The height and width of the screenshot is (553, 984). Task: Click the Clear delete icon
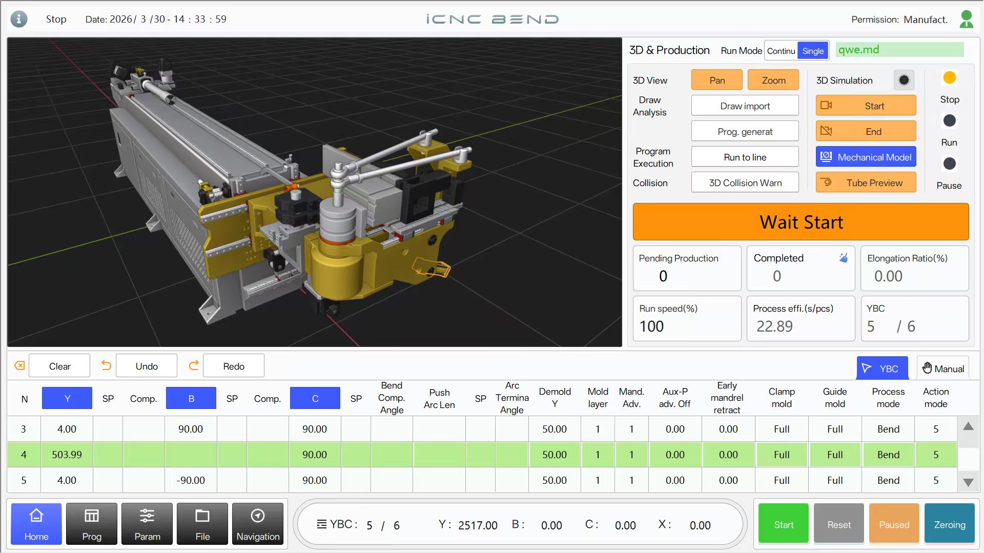(x=19, y=365)
